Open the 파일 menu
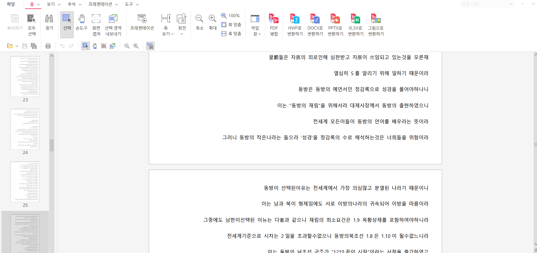The width and height of the screenshot is (537, 253). [x=11, y=4]
